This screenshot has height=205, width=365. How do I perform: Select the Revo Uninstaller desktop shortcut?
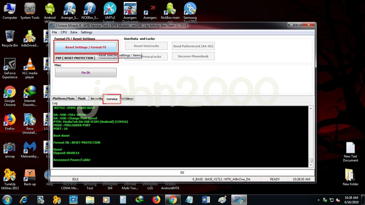click(30, 124)
